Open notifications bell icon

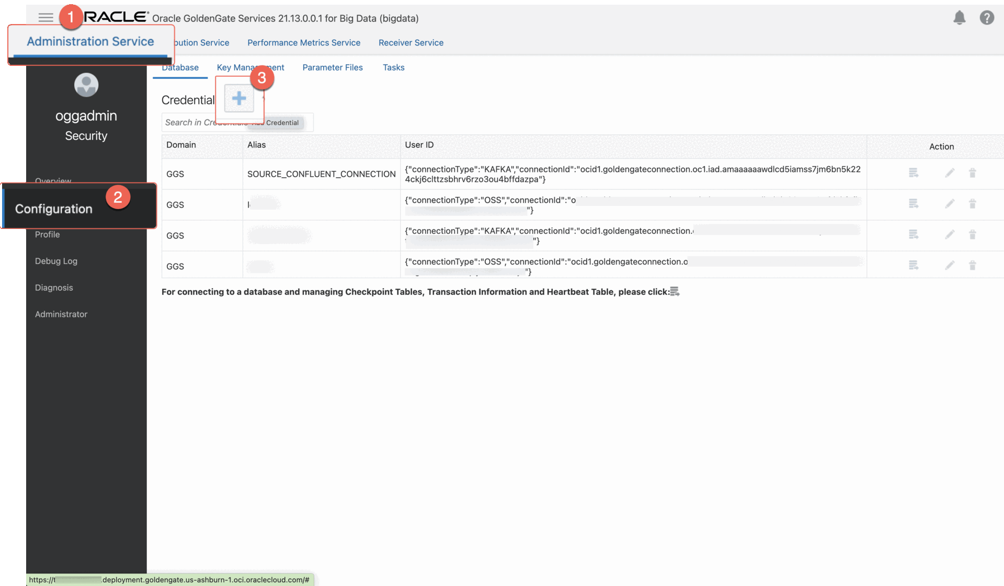click(959, 18)
